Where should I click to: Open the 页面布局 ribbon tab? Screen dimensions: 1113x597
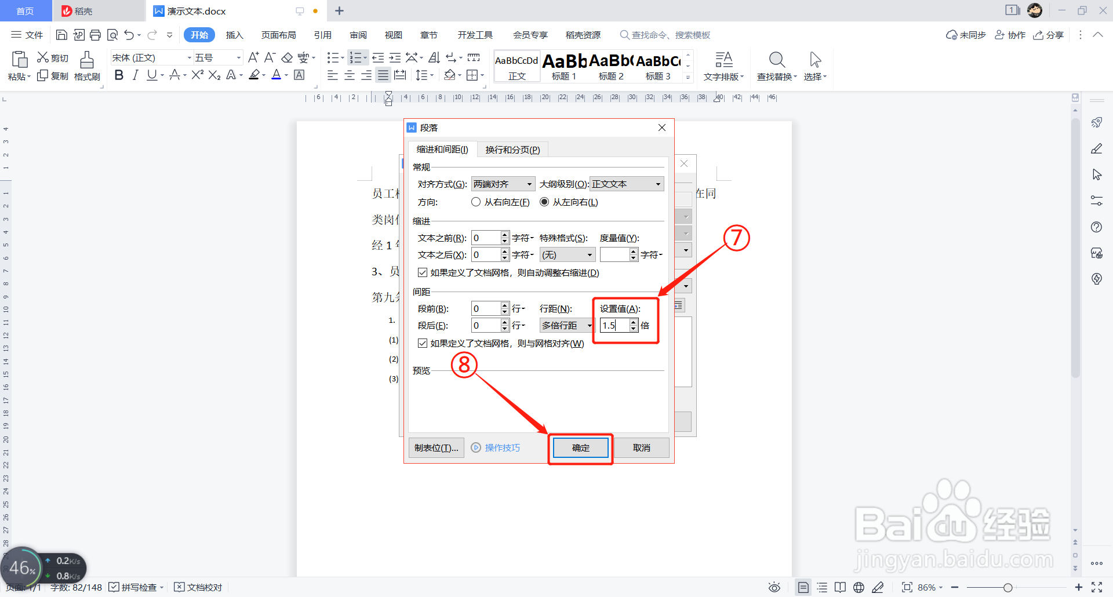click(278, 35)
